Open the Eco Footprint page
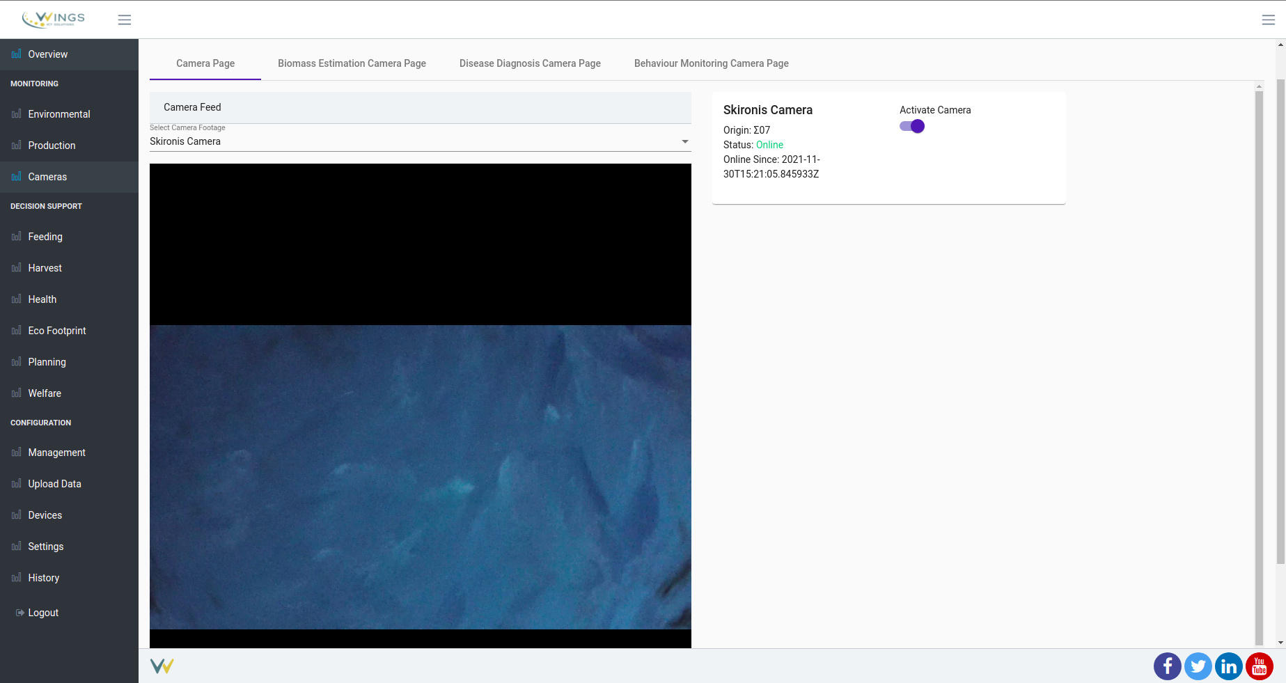Image resolution: width=1286 pixels, height=683 pixels. click(x=69, y=331)
